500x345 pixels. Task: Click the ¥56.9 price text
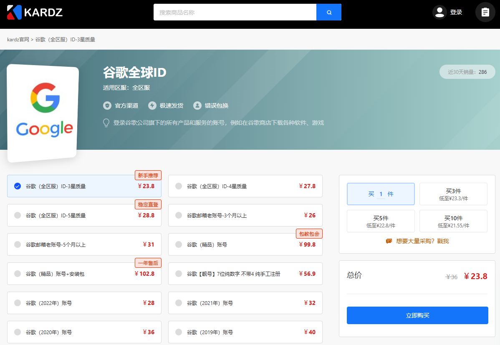(307, 274)
